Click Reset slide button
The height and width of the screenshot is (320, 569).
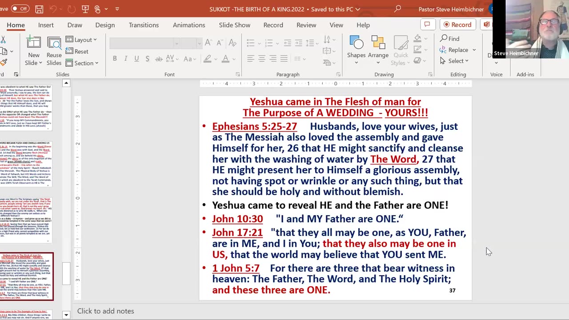pos(77,52)
